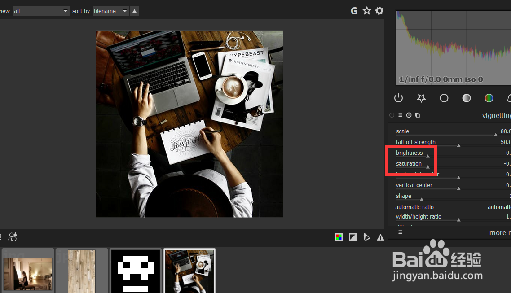Show the favorites module group
Image resolution: width=511 pixels, height=293 pixels.
421,98
